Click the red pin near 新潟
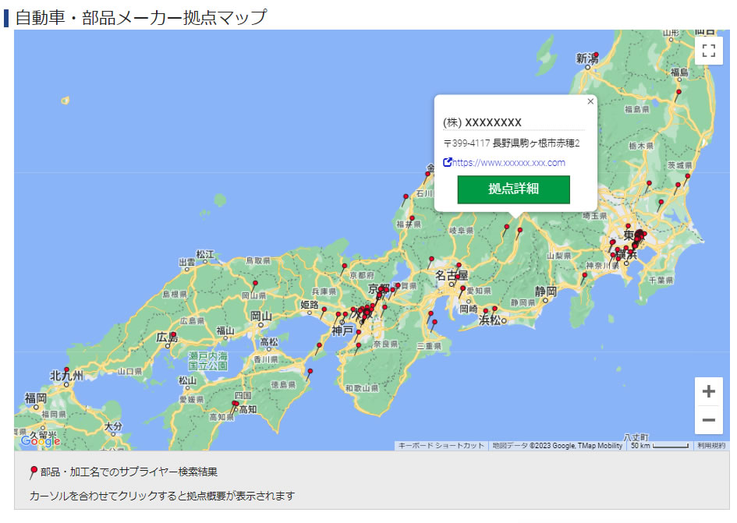The height and width of the screenshot is (523, 737). 596,55
